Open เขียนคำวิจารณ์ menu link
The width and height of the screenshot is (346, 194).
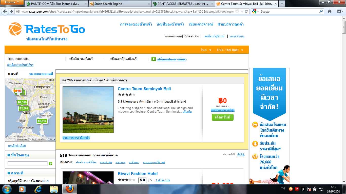201,24
